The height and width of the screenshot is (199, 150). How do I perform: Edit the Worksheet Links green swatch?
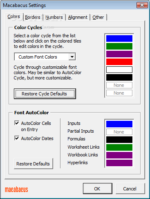click(119, 147)
